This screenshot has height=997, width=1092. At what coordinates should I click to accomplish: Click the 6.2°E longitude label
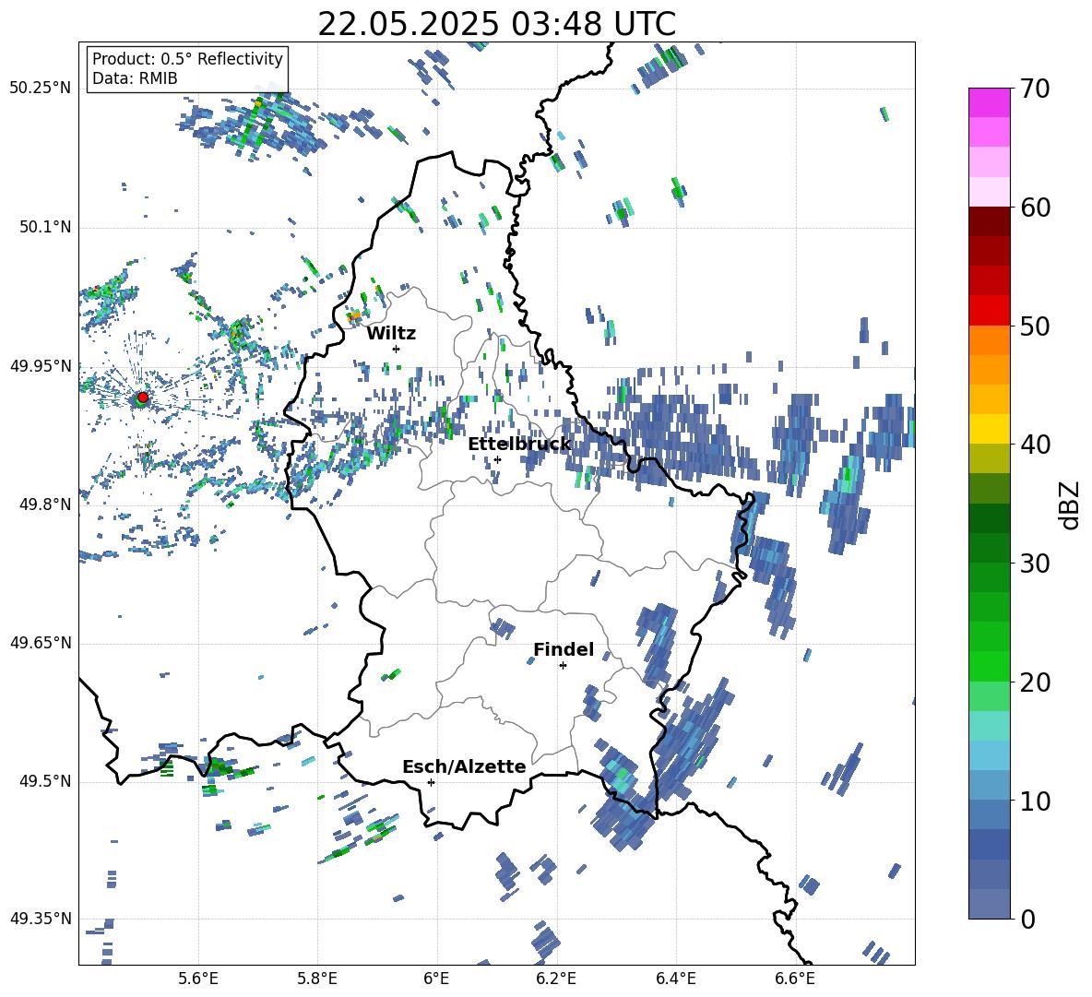pos(556,979)
